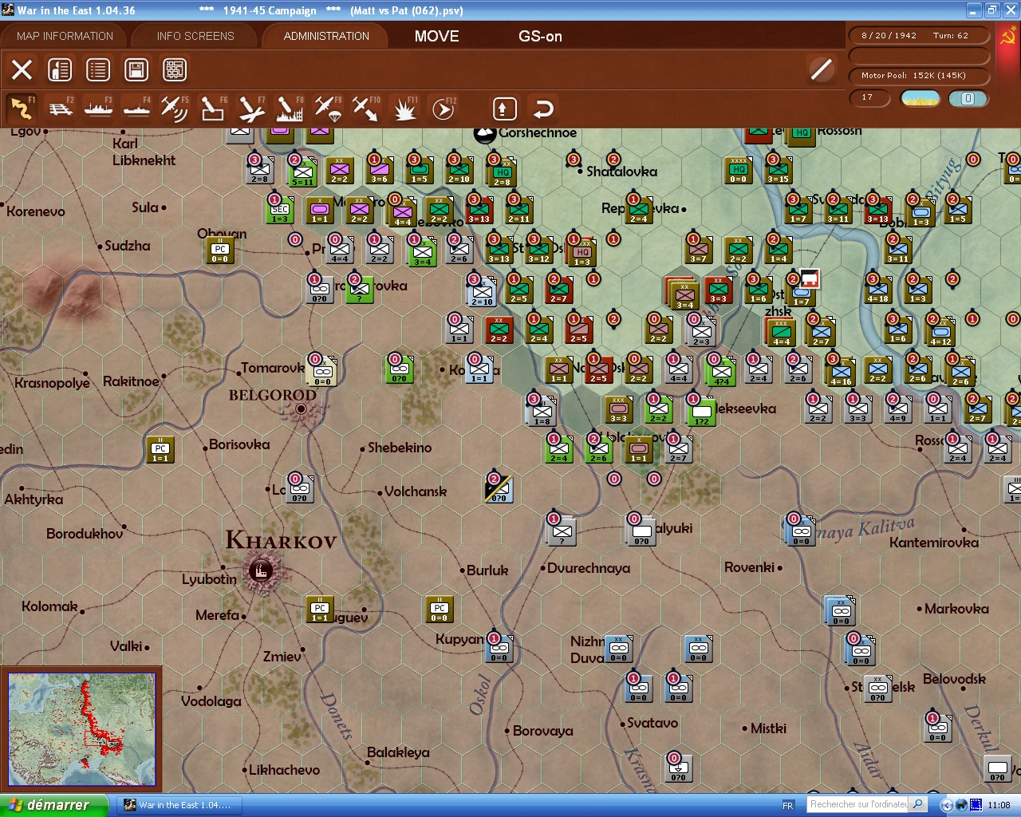Click the system tray clock 11:08
The image size is (1021, 817).
[999, 806]
